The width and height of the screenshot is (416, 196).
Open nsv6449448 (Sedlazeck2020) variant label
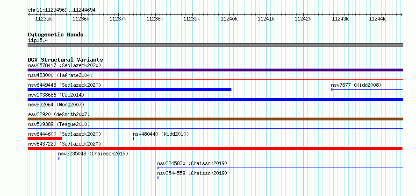click(x=65, y=85)
